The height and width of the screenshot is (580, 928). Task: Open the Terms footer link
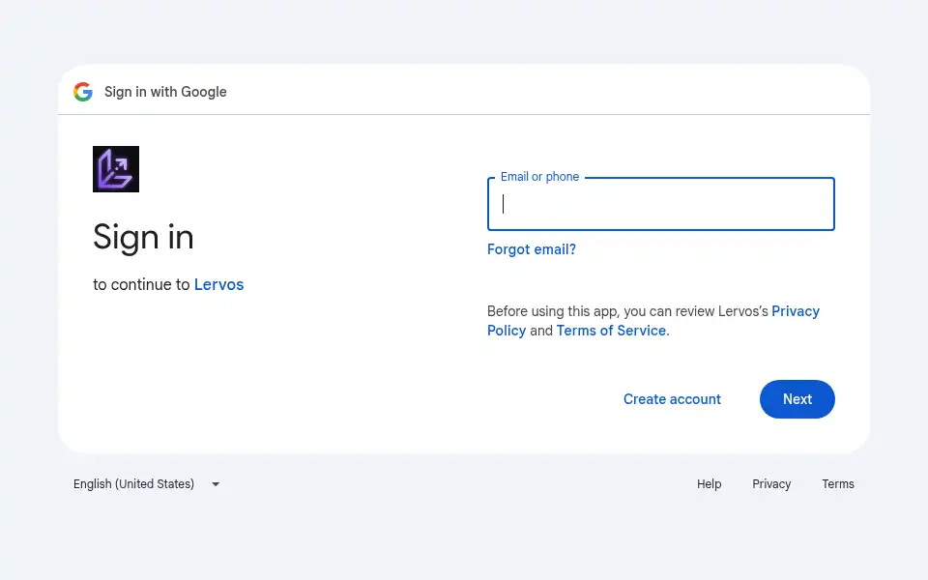click(837, 484)
